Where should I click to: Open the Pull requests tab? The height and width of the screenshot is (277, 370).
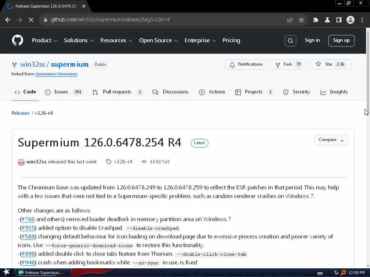tap(118, 92)
